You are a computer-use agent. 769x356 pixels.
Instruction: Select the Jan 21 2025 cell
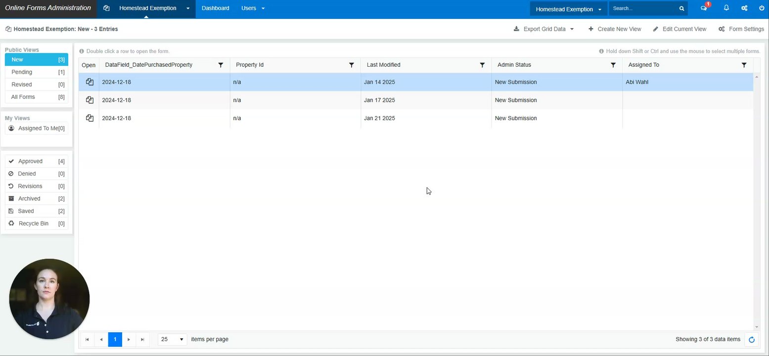pyautogui.click(x=426, y=118)
